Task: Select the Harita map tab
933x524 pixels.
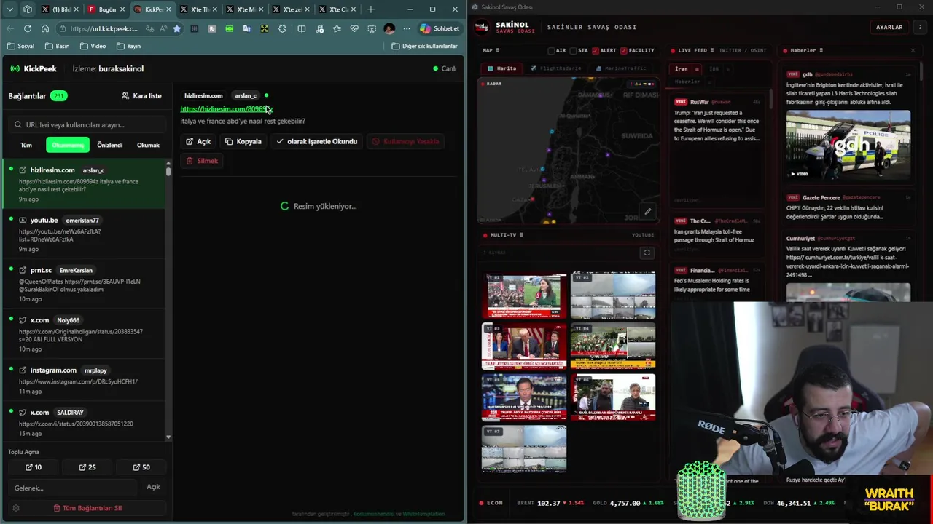Action: coord(502,68)
